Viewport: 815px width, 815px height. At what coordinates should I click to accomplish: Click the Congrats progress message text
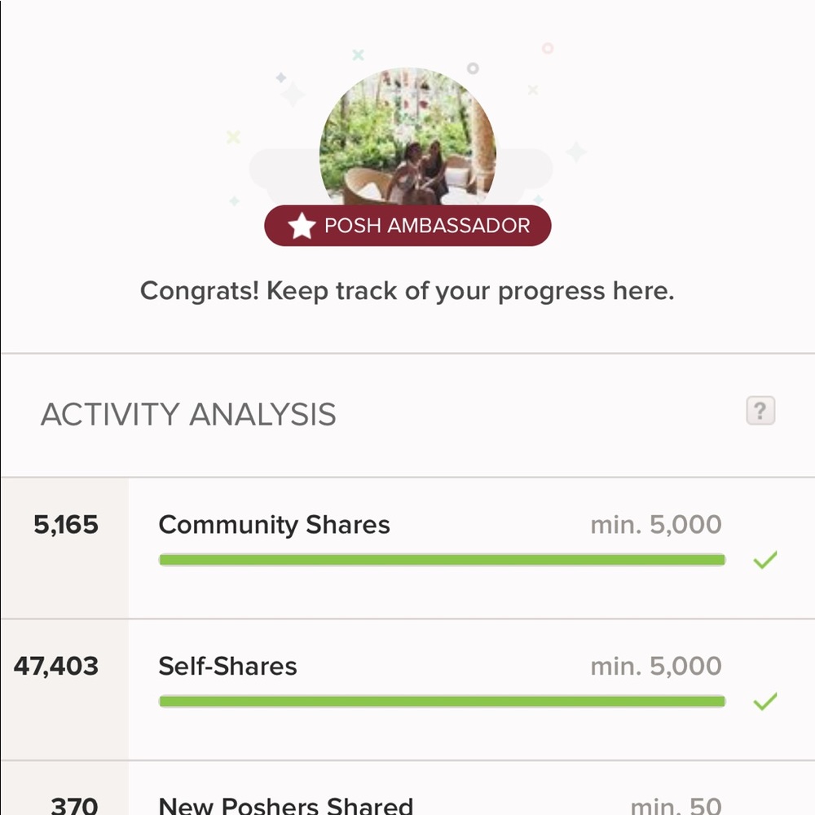coord(407,291)
